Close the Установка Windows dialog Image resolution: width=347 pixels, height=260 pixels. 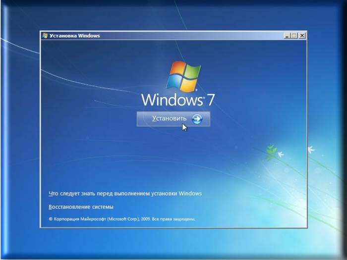pos(302,36)
